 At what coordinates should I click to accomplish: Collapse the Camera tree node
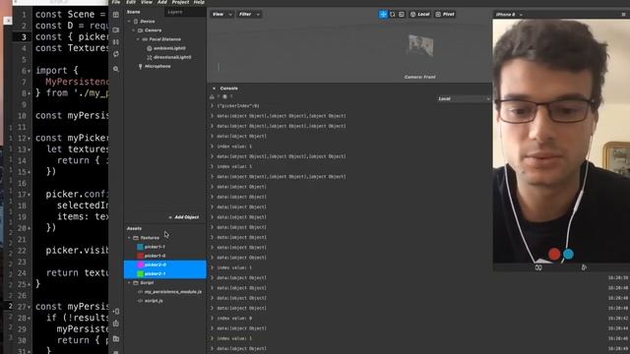(134, 30)
